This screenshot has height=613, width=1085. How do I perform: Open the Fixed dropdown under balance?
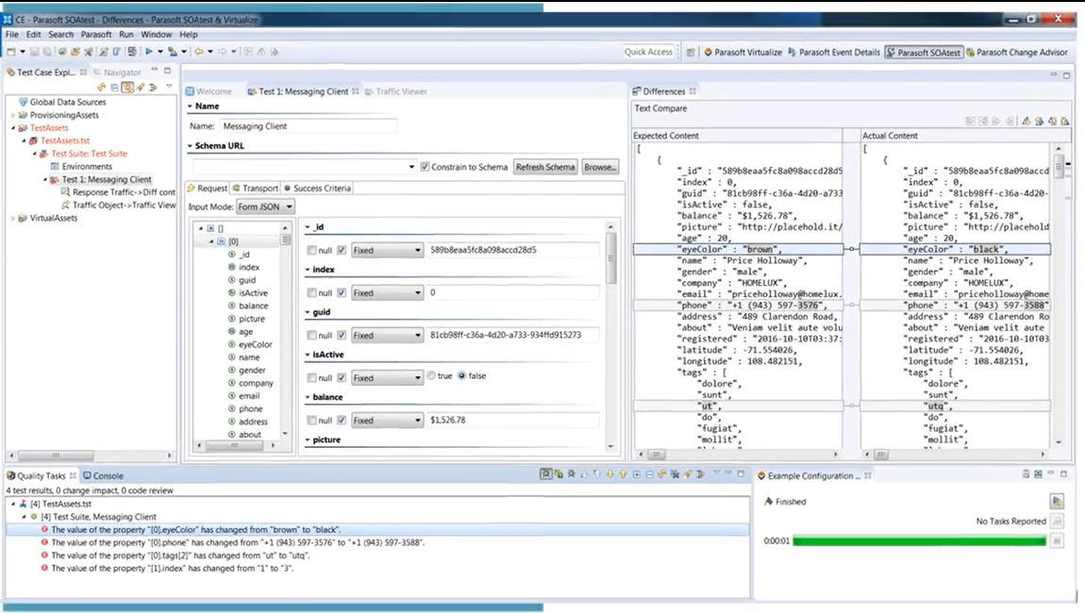point(387,421)
